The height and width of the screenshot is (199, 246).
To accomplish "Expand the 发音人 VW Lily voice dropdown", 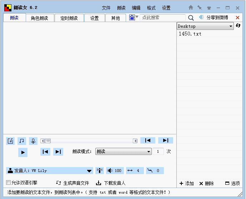I will pyautogui.click(x=89, y=171).
